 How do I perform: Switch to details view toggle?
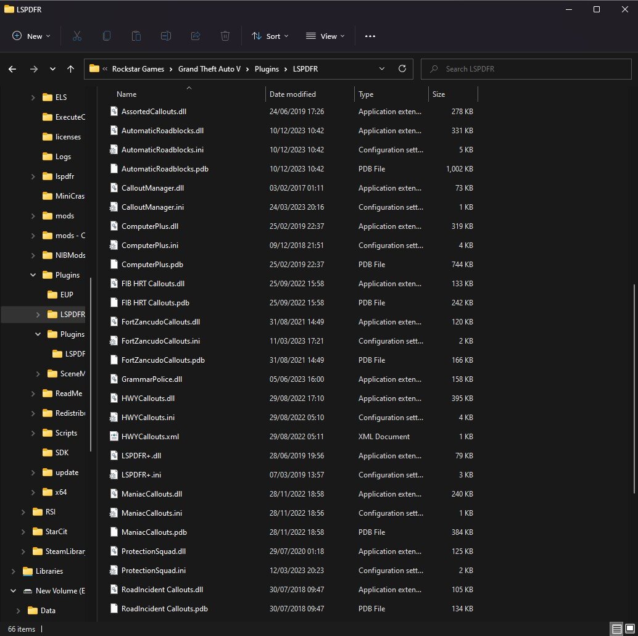coord(616,629)
